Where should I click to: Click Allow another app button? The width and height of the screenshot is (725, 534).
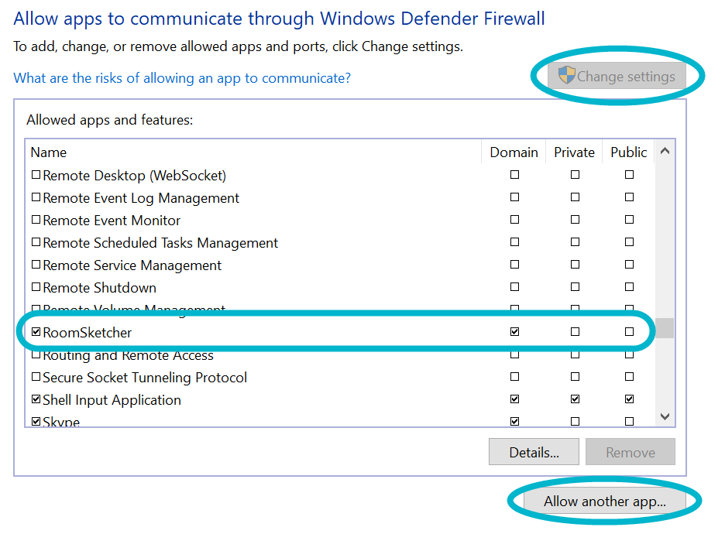tap(604, 501)
